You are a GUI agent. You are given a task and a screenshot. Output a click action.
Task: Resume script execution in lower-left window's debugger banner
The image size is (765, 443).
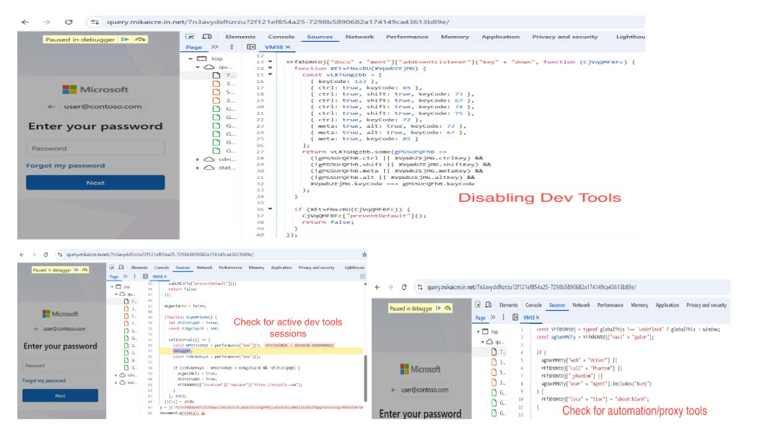tap(76, 270)
